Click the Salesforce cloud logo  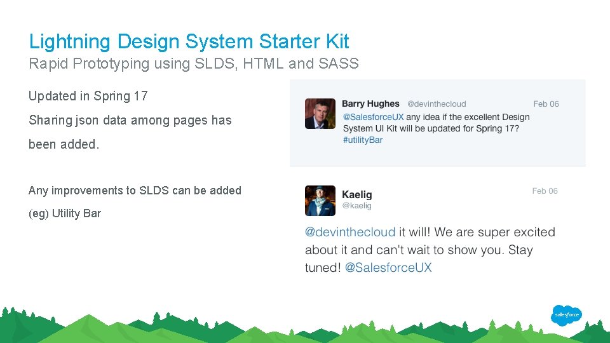point(566,315)
